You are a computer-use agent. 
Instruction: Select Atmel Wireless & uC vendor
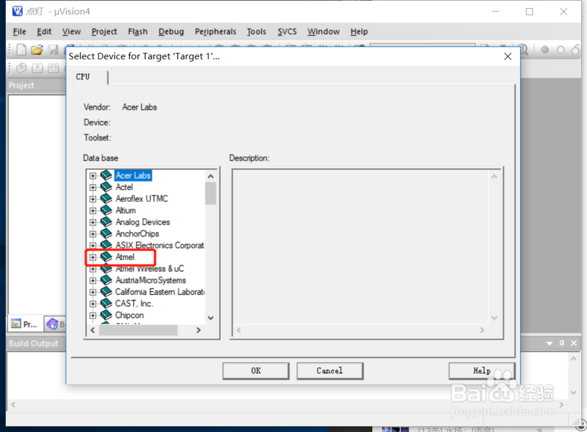tap(149, 268)
